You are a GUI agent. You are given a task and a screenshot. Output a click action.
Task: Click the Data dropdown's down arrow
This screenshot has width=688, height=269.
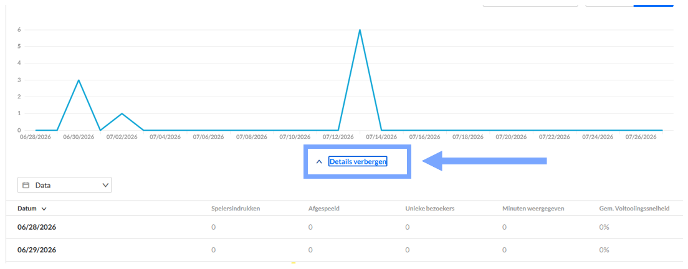click(x=105, y=186)
